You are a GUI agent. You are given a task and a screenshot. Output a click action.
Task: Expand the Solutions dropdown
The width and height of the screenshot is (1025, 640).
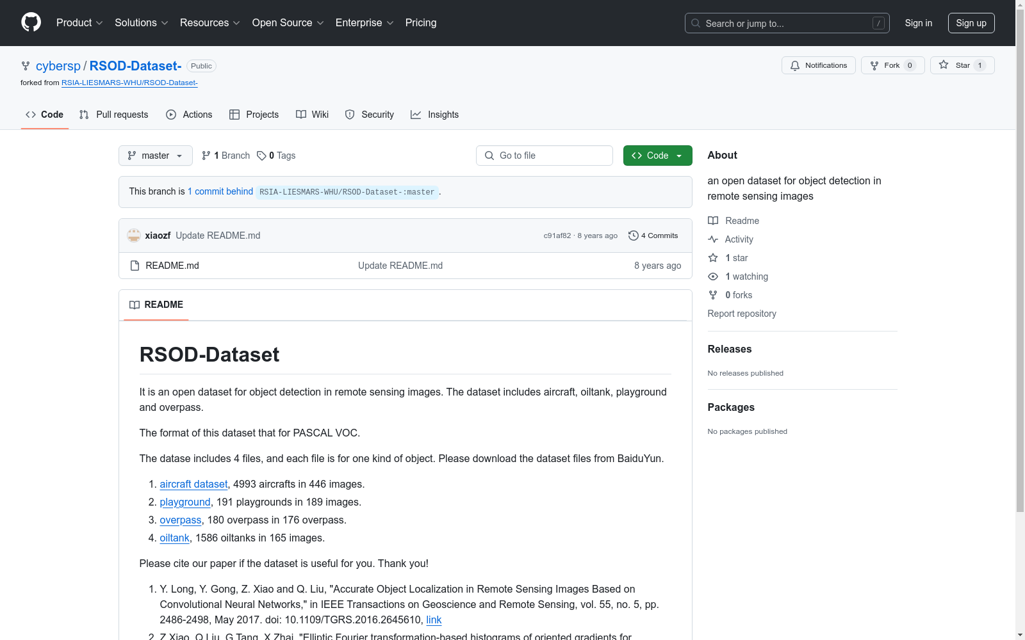coord(141,22)
